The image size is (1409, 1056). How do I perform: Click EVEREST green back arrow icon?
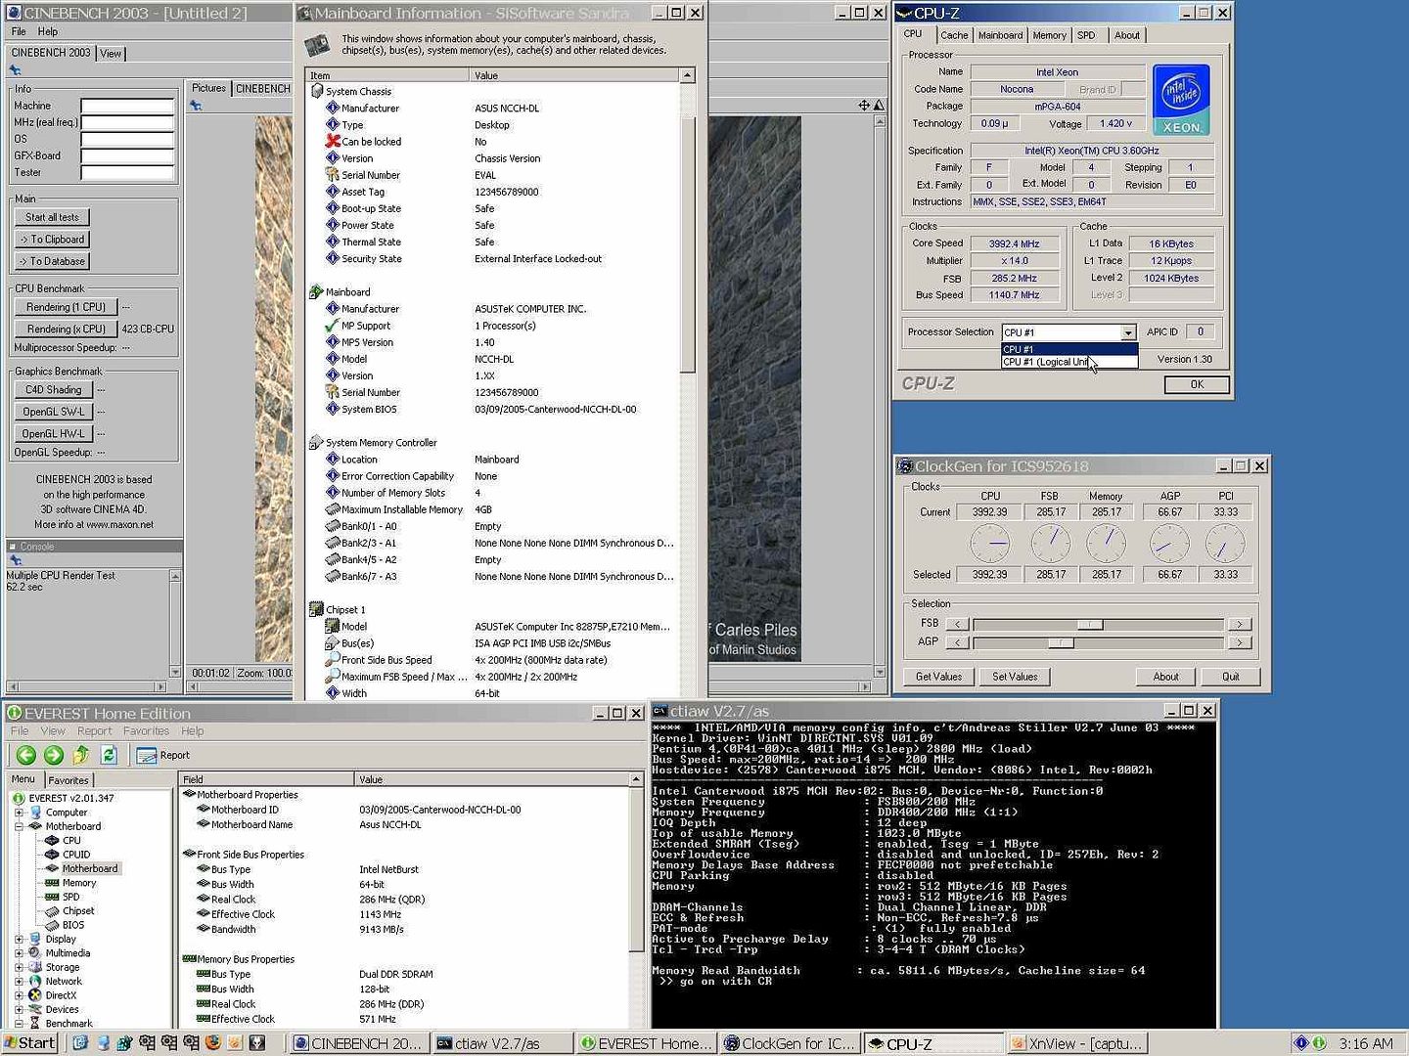[x=26, y=755]
